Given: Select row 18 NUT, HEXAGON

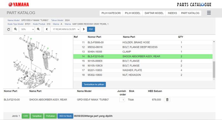Looking at the screenshot, I should coord(143,75).
